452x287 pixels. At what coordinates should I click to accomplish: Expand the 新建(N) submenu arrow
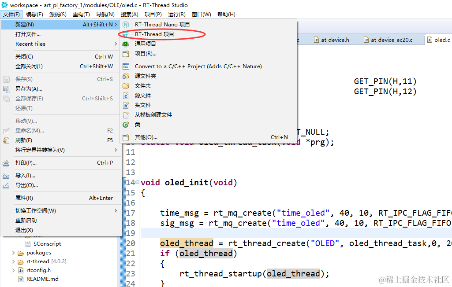point(116,25)
